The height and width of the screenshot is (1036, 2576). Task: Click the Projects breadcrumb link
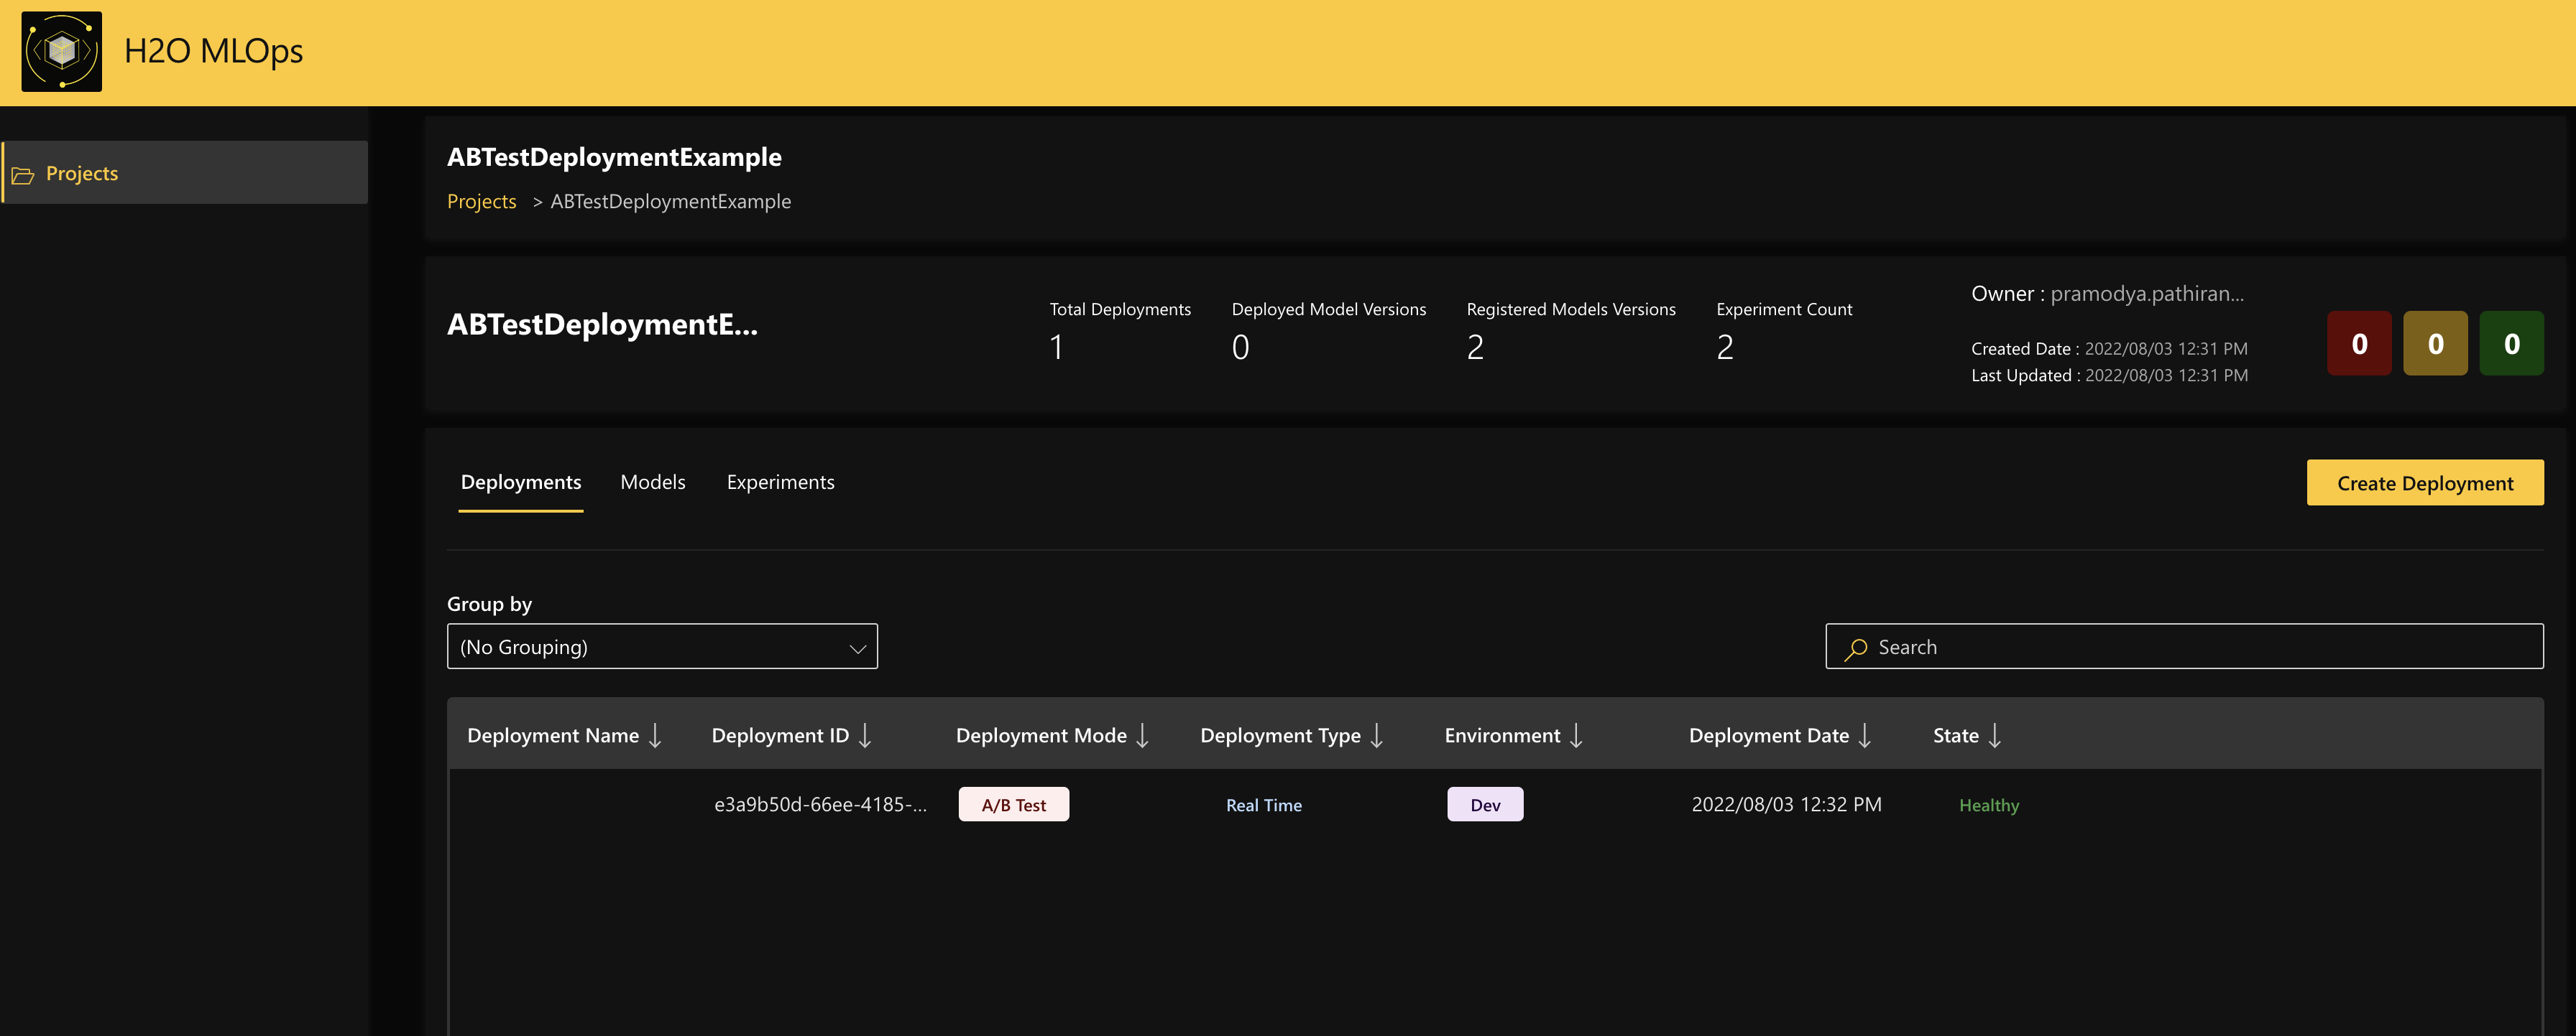pyautogui.click(x=481, y=202)
